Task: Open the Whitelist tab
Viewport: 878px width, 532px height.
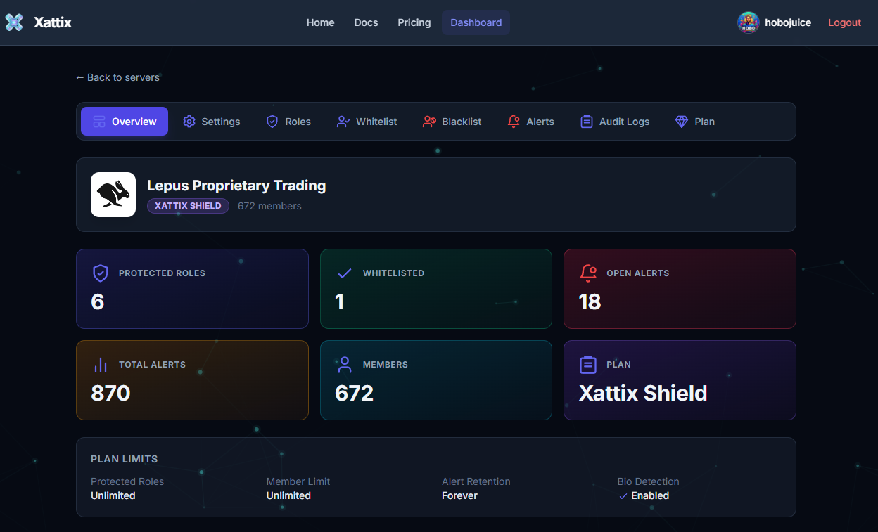Action: (x=367, y=122)
